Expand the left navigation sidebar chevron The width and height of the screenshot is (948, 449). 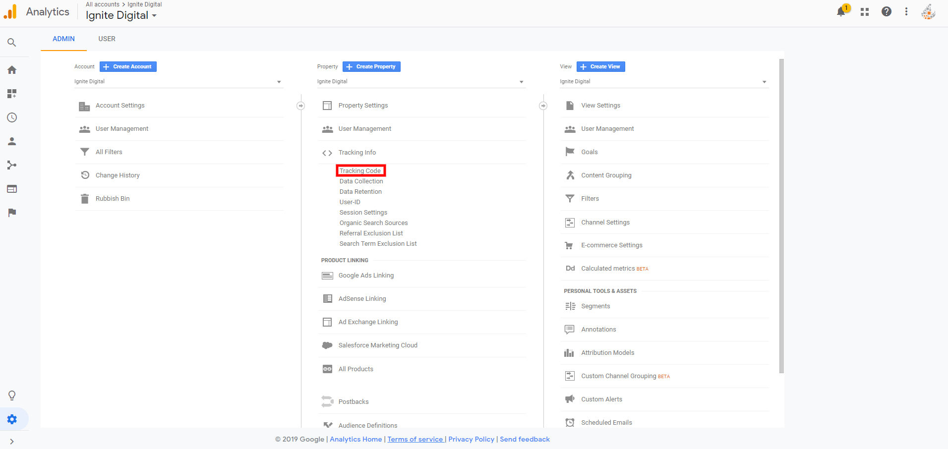12,442
